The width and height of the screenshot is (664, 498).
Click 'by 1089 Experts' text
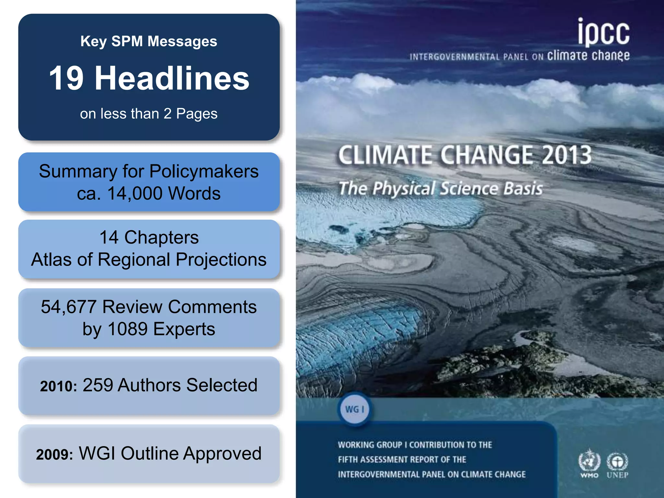click(x=149, y=329)
